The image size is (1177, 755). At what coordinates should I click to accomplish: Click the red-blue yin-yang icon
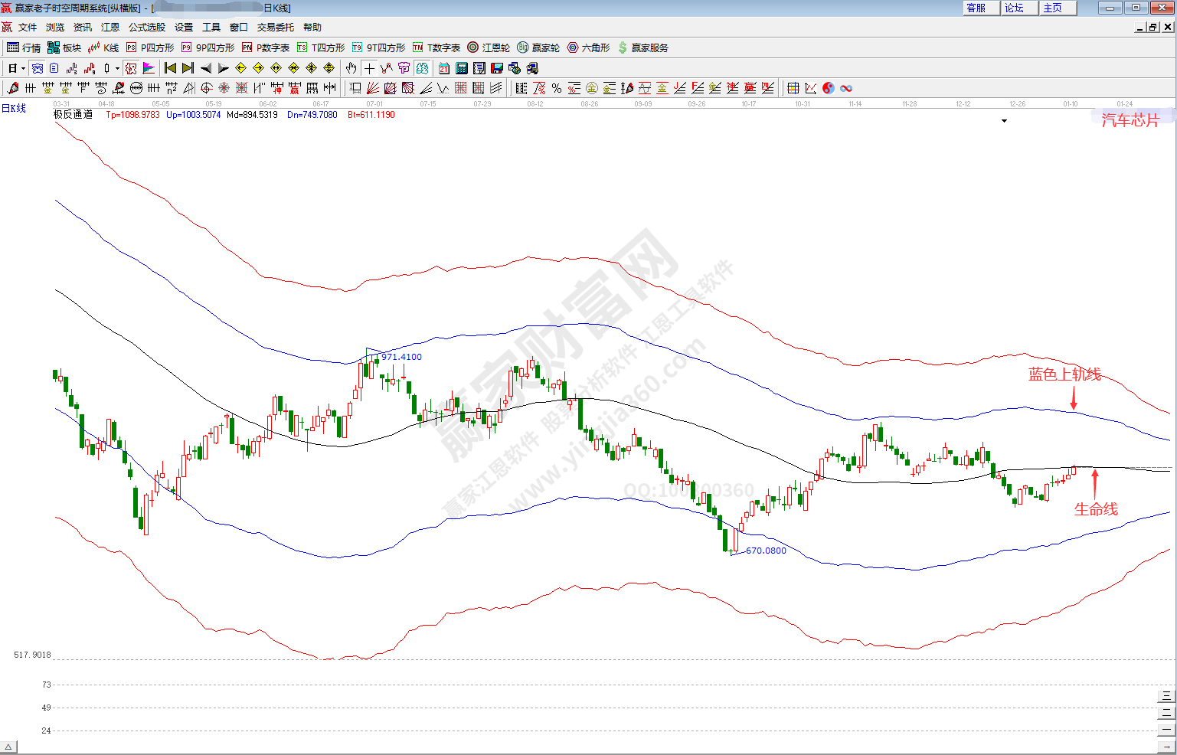coord(829,88)
